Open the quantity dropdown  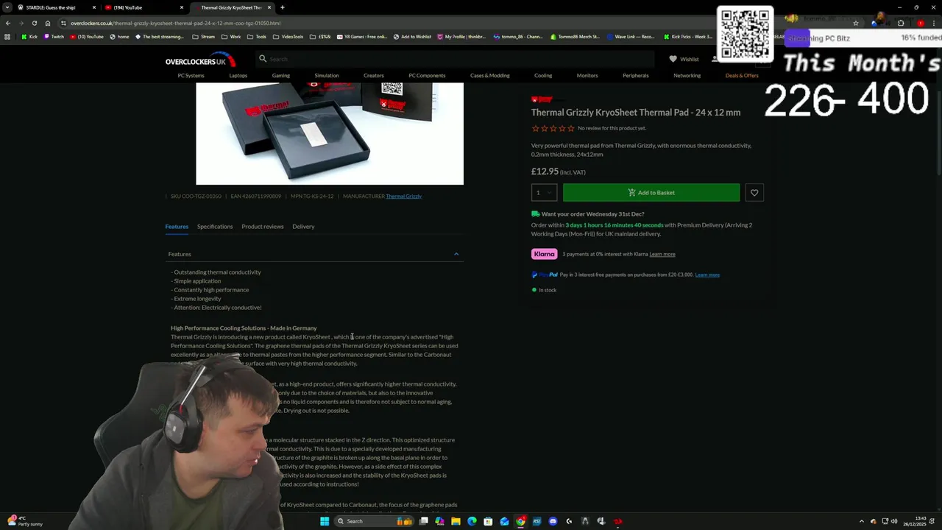click(x=544, y=193)
